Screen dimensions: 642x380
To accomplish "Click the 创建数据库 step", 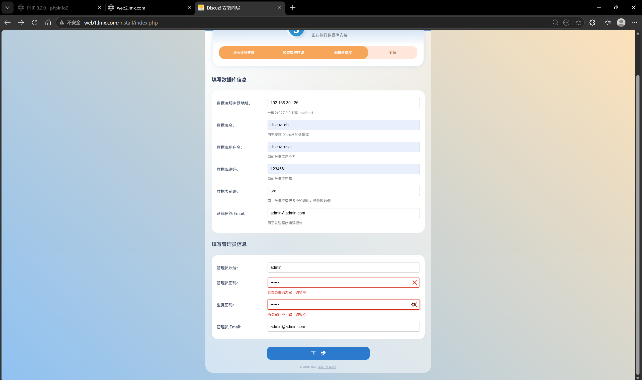I will 343,53.
